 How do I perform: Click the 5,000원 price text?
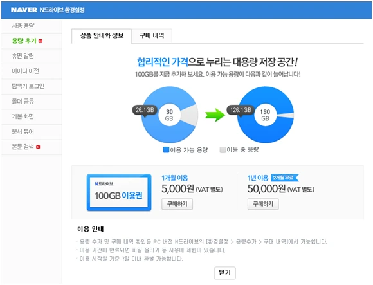pos(178,189)
